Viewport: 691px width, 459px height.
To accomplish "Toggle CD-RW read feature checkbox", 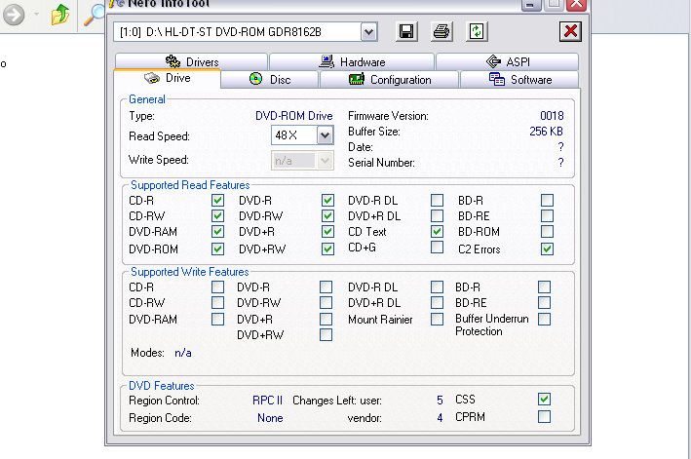I will pos(217,215).
